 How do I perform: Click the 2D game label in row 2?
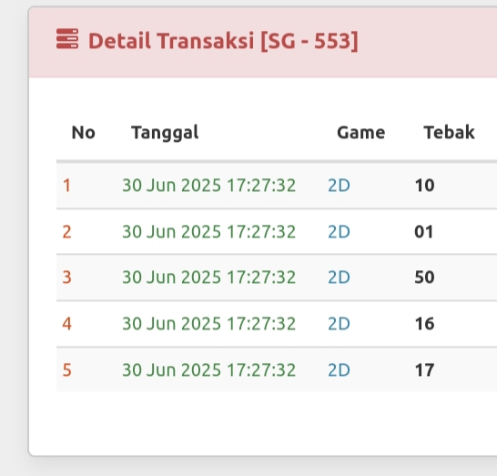339,232
